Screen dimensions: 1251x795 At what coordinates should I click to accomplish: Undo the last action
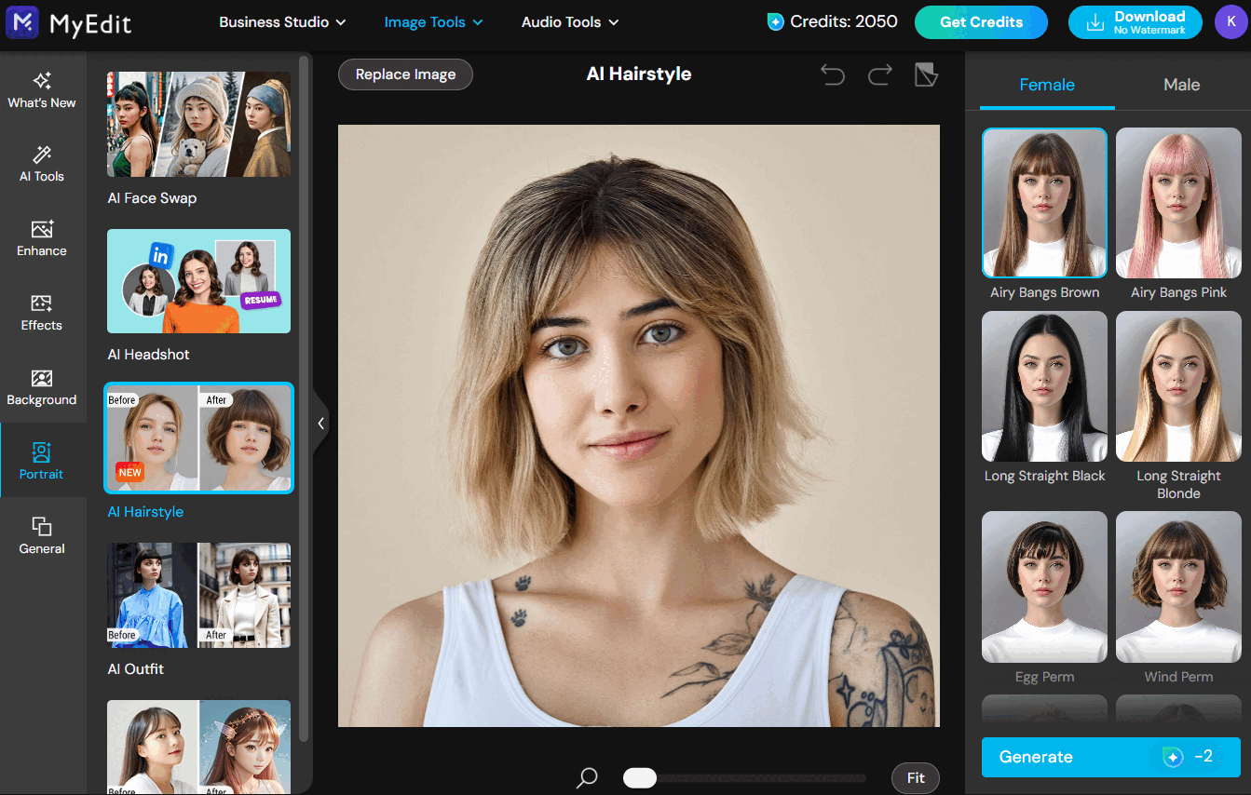(832, 74)
